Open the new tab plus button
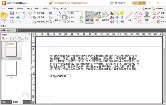Image resolution: width=166 pixels, height=105 pixels. coord(17,31)
